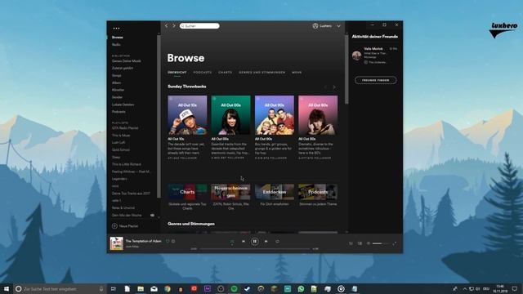Open Task View on the taskbar
The width and height of the screenshot is (523, 294).
point(114,288)
